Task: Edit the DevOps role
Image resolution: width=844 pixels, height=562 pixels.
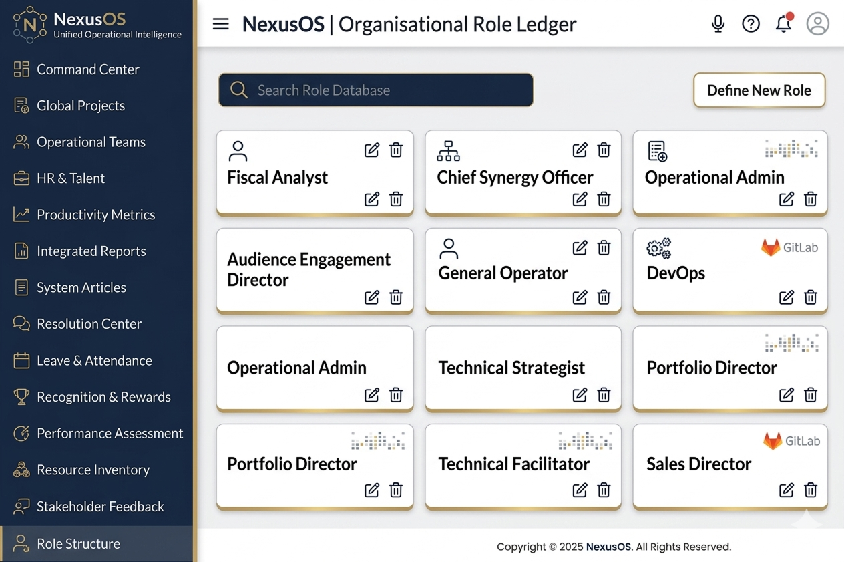Action: tap(787, 297)
